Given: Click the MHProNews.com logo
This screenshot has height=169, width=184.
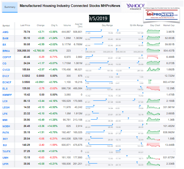Looking at the screenshot, I should 161,15.
